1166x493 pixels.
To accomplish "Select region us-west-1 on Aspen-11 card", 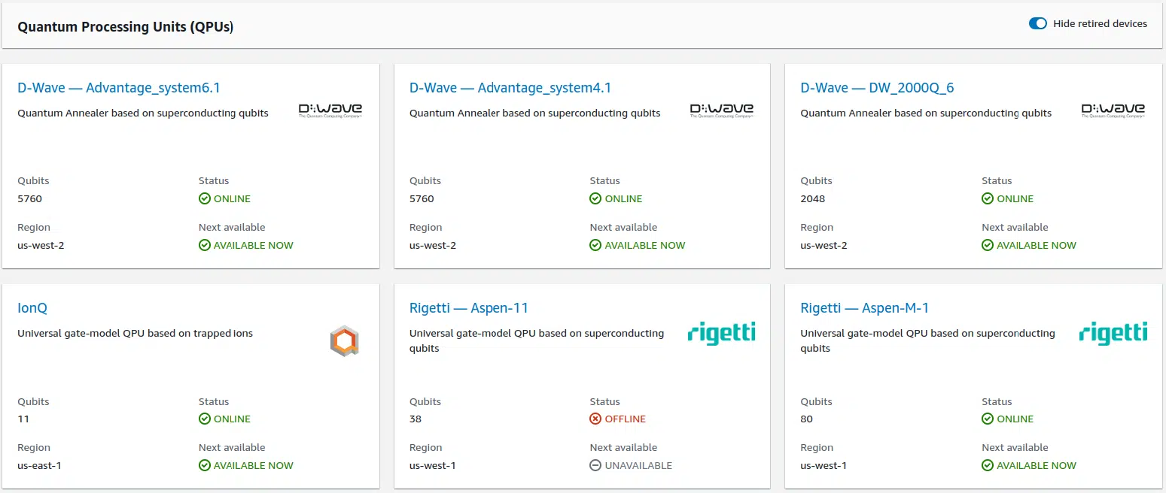I will (x=433, y=466).
